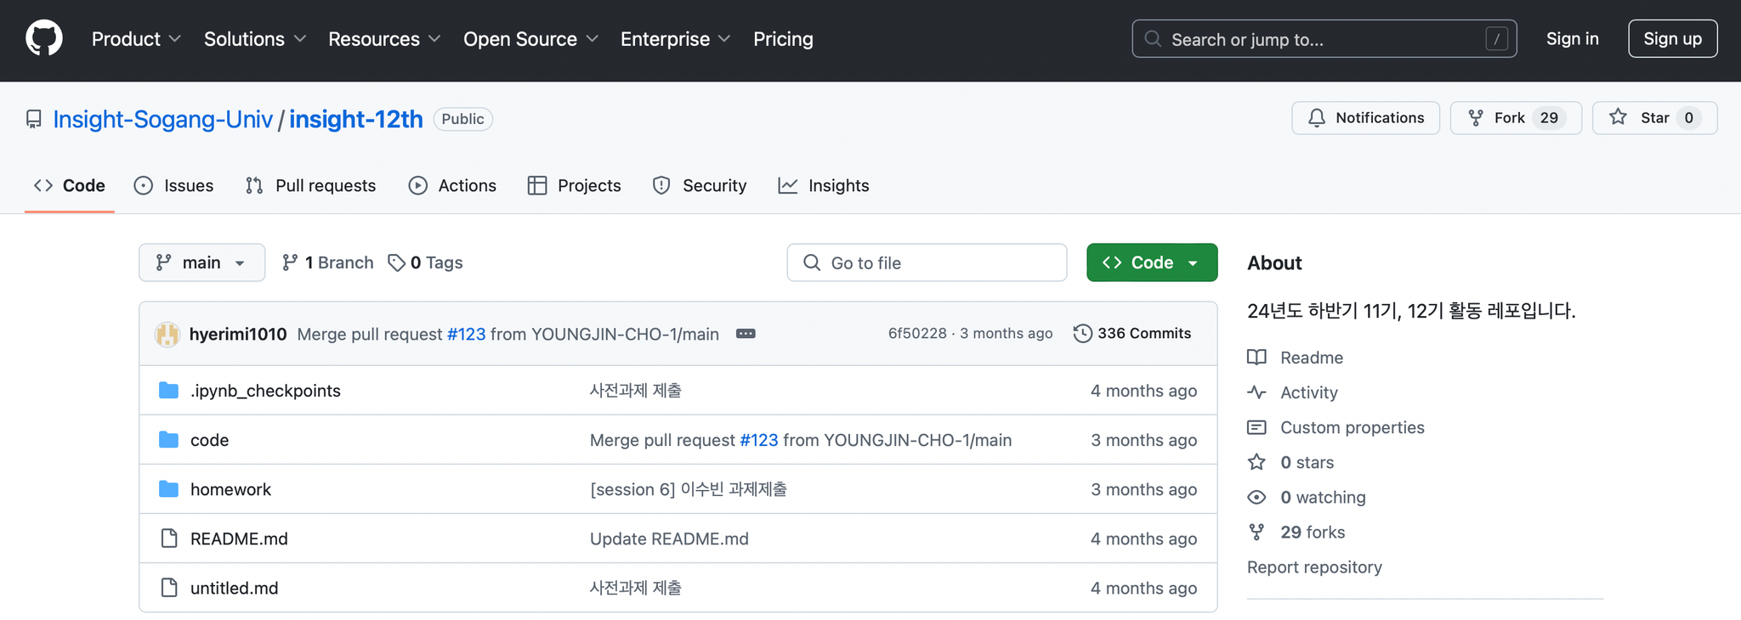This screenshot has width=1741, height=620.
Task: Open the homework folder name
Action: point(230,489)
